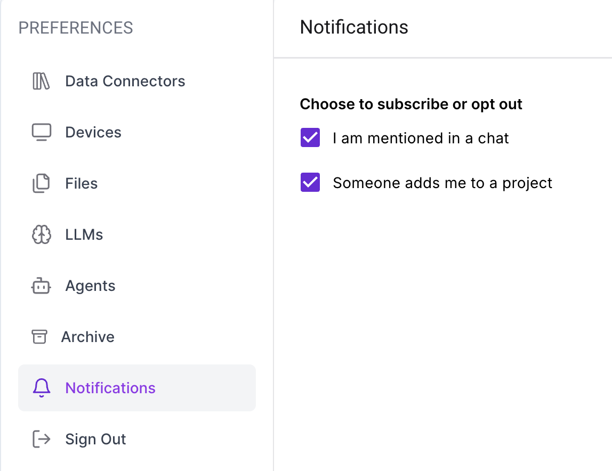Click the books icon beside Data Connectors
Image resolution: width=612 pixels, height=471 pixels.
click(41, 82)
